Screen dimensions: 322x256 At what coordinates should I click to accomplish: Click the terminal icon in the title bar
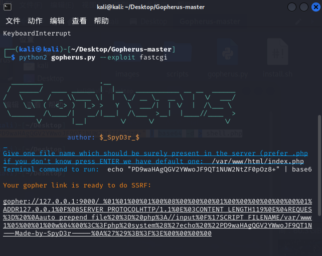tap(8, 7)
